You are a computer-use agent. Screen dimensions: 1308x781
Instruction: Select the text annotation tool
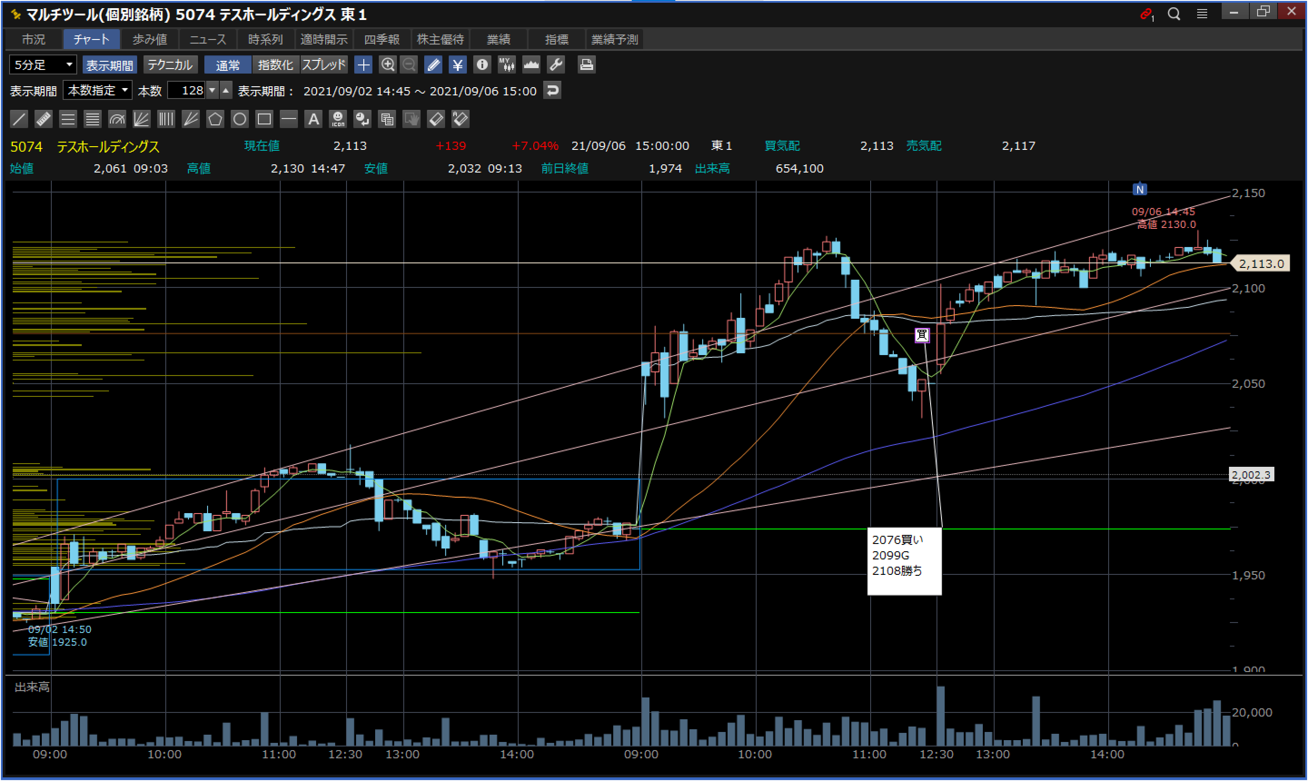(313, 119)
